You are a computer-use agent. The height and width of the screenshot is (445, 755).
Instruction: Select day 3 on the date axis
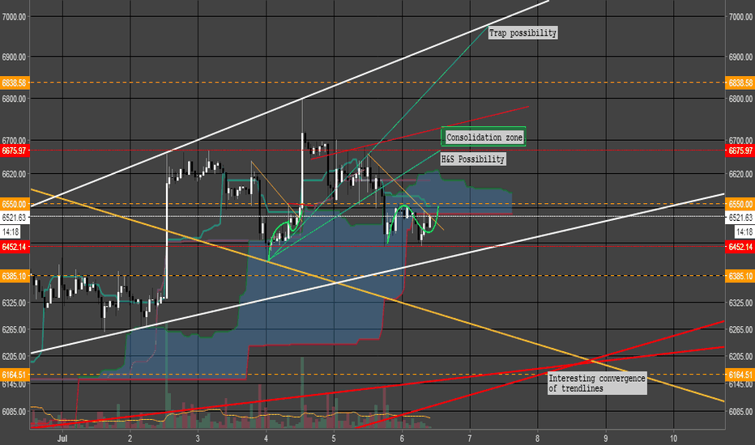point(198,439)
